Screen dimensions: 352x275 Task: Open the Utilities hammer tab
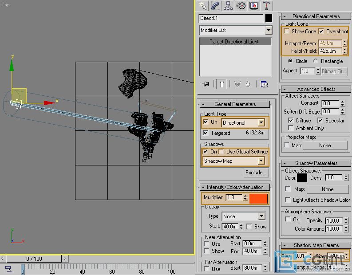[267, 6]
